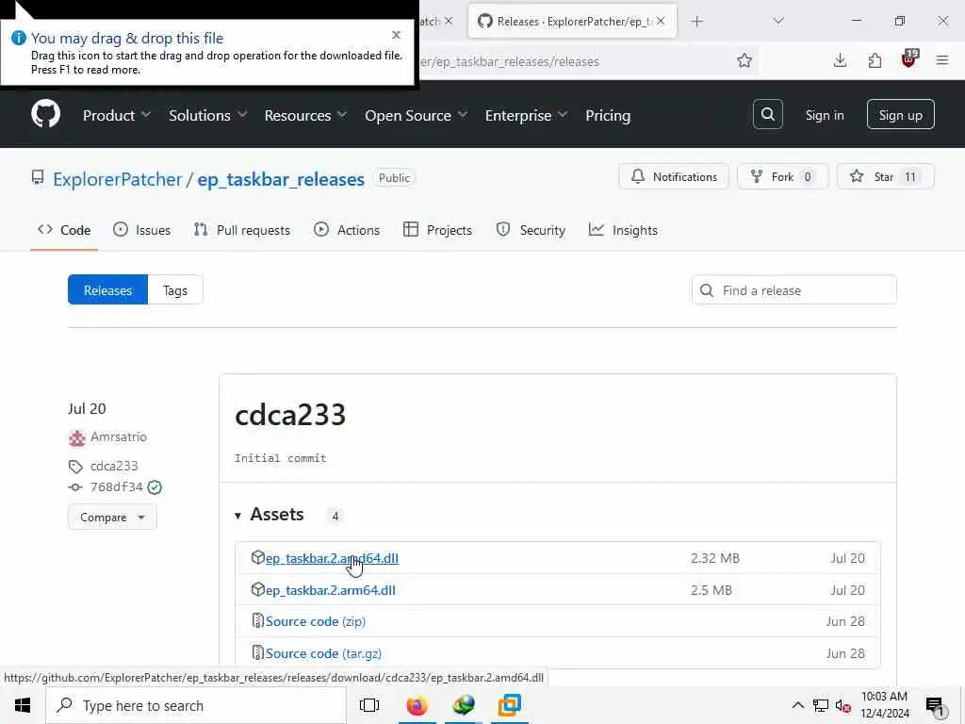
Task: Click the Sign up button
Action: [900, 114]
